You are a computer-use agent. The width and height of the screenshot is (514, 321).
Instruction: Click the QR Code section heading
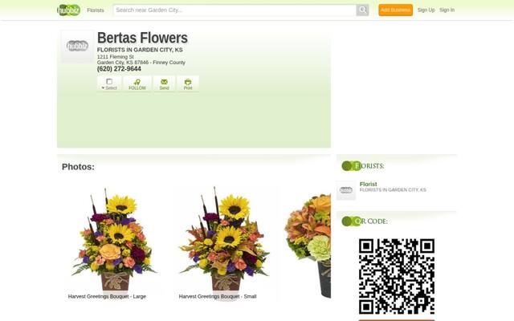point(365,221)
